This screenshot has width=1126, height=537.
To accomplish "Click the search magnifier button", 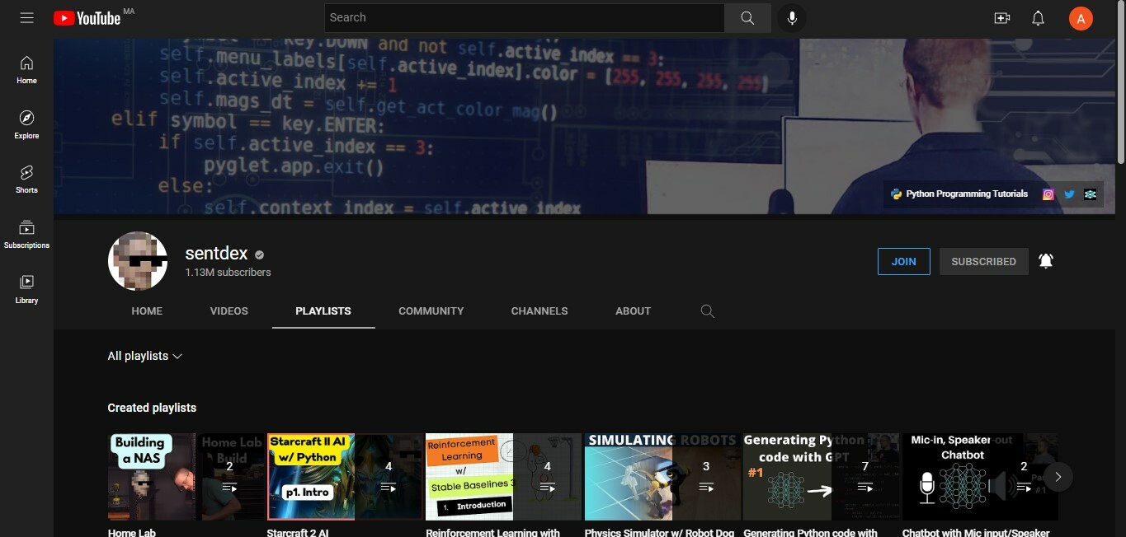I will (747, 17).
